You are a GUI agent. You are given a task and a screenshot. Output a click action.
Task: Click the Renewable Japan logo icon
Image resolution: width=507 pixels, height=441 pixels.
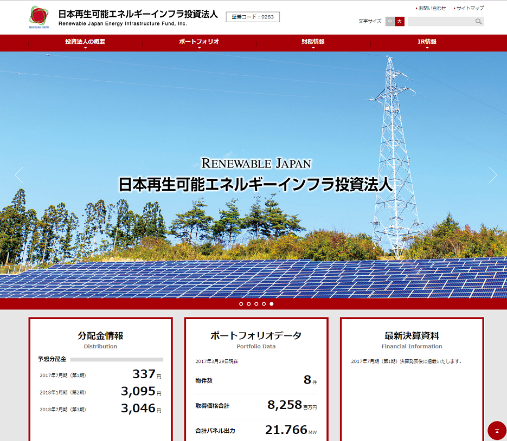pyautogui.click(x=38, y=17)
